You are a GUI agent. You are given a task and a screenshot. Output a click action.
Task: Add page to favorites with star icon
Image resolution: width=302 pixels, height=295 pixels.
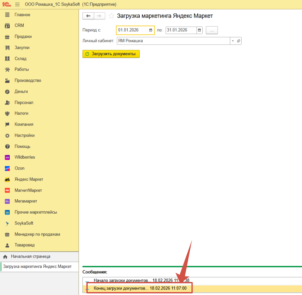tap(111, 16)
